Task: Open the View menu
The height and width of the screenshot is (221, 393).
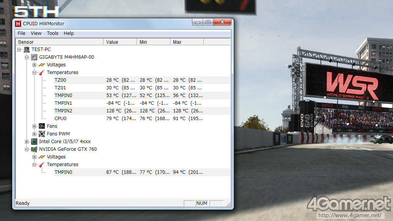Action: click(x=36, y=33)
